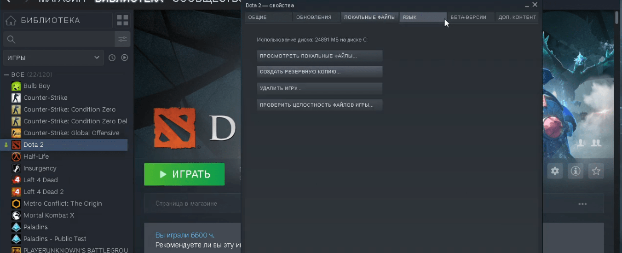Switch to the ЯЗЫК tab

pos(423,17)
